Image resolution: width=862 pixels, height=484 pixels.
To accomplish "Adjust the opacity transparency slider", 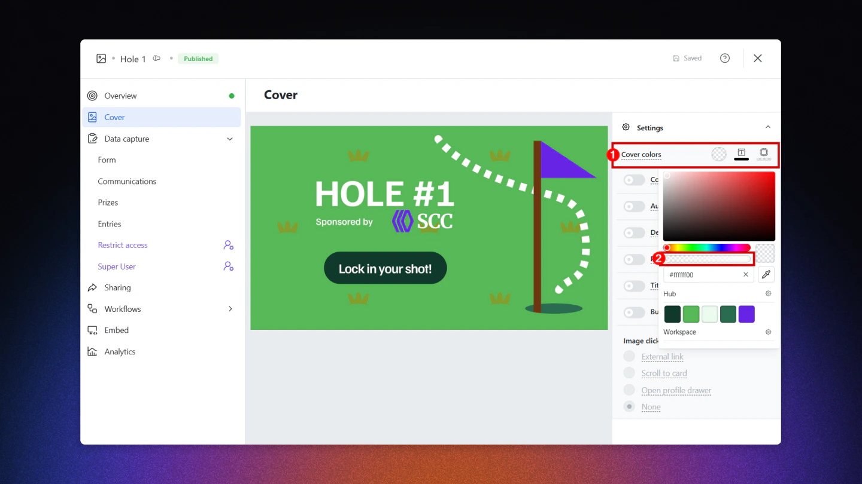I will pyautogui.click(x=707, y=259).
